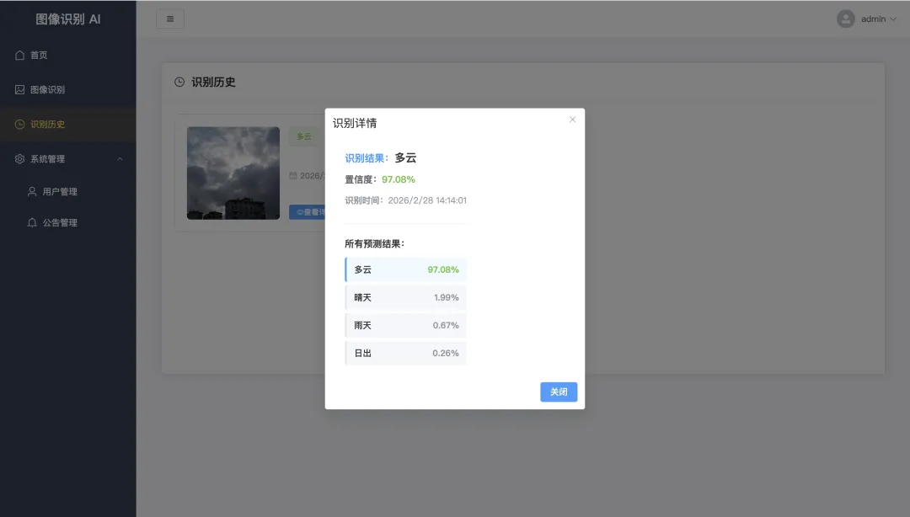Select the 多云 97.08% prediction row
The height and width of the screenshot is (517, 910).
tap(405, 269)
